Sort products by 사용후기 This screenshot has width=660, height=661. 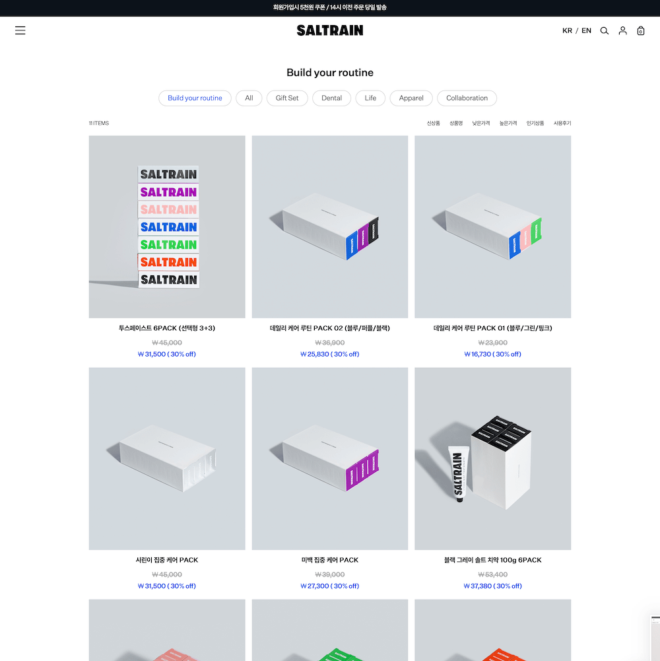point(562,123)
